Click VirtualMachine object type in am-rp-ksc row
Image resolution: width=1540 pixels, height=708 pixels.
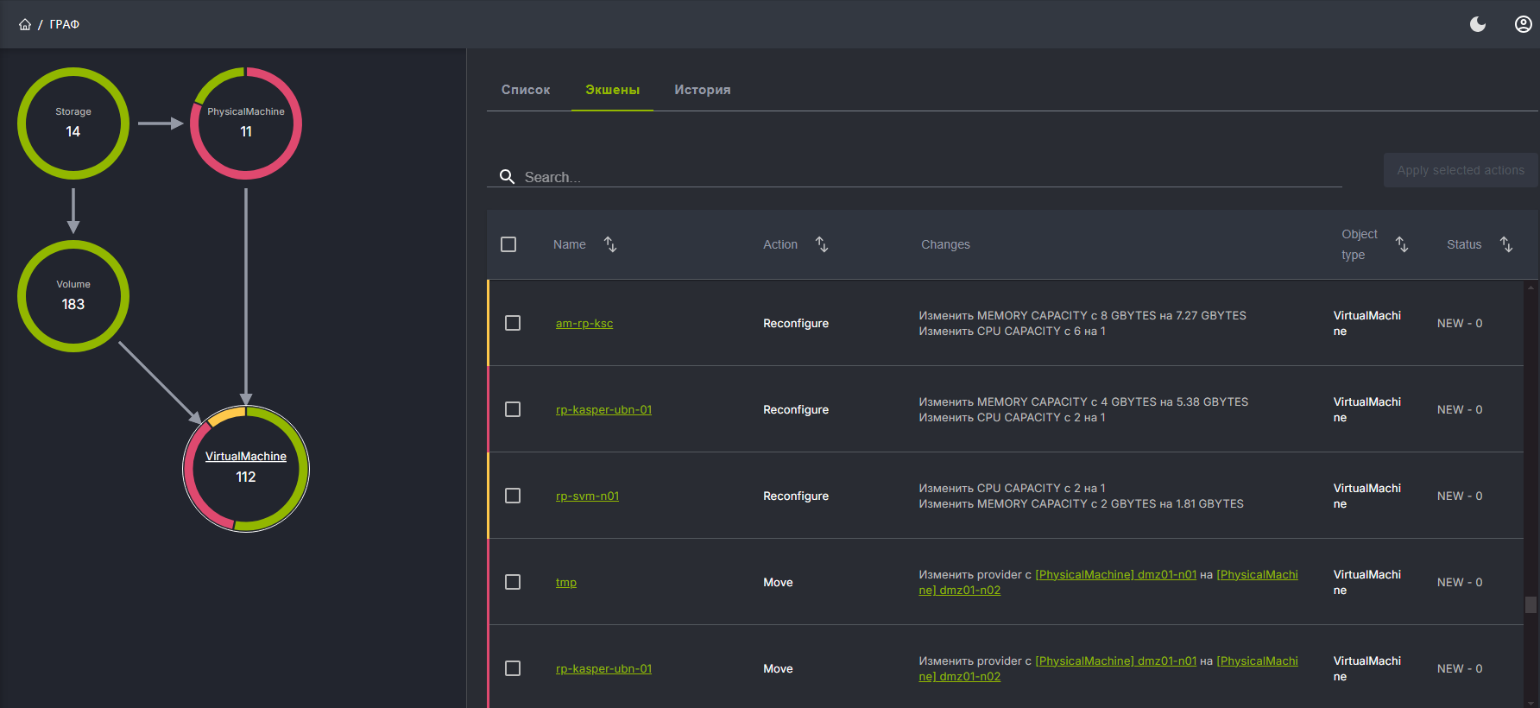coord(1367,323)
